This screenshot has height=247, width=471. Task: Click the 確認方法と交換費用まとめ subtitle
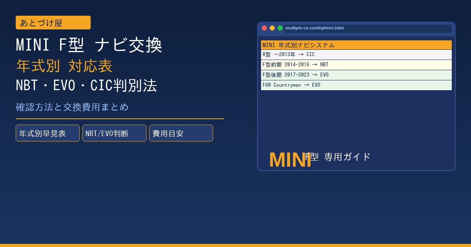tap(72, 107)
